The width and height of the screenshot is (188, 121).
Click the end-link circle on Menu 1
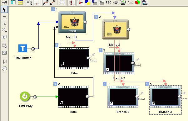[85, 22]
